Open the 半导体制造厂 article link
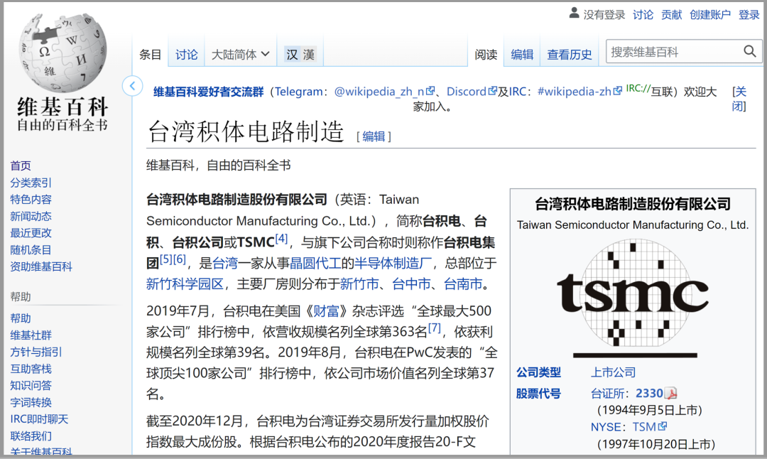This screenshot has width=767, height=459. click(392, 264)
